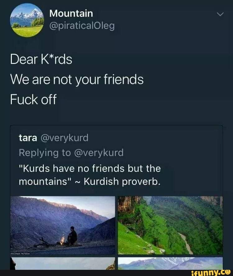Select the 'Fuck off' line of tweet
The width and height of the screenshot is (233, 276).
[x=33, y=100]
